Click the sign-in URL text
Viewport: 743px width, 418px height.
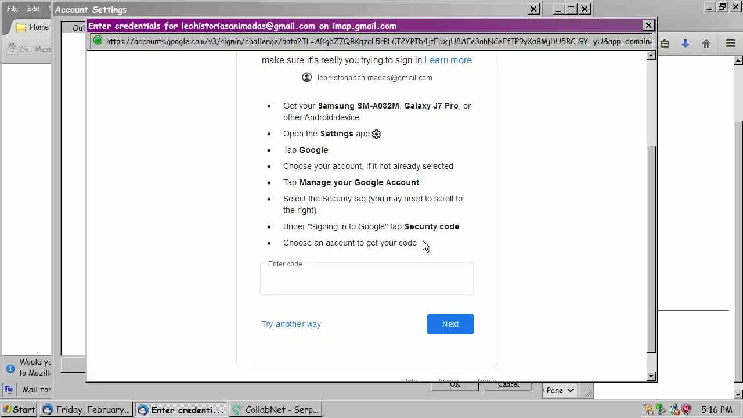[378, 41]
